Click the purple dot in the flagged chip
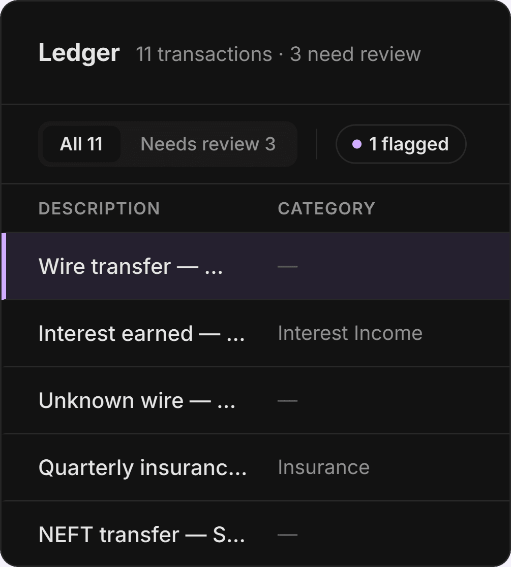Viewport: 511px width, 567px height. (357, 144)
